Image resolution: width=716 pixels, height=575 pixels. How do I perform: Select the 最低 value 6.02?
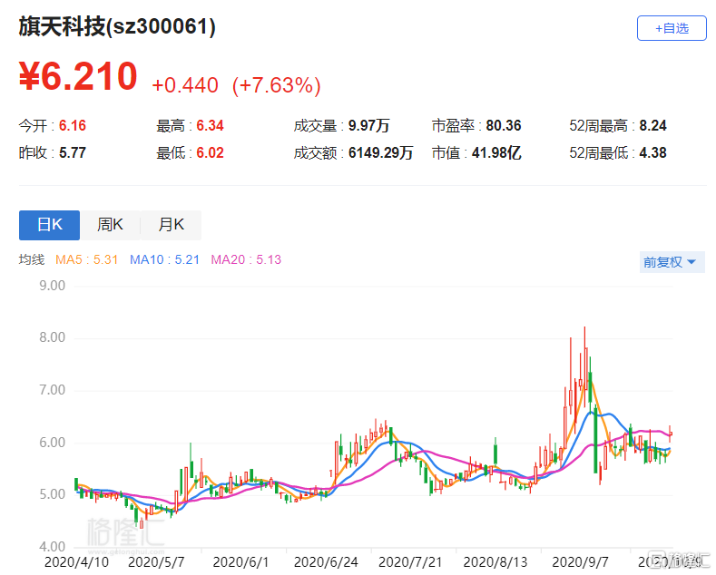(210, 153)
